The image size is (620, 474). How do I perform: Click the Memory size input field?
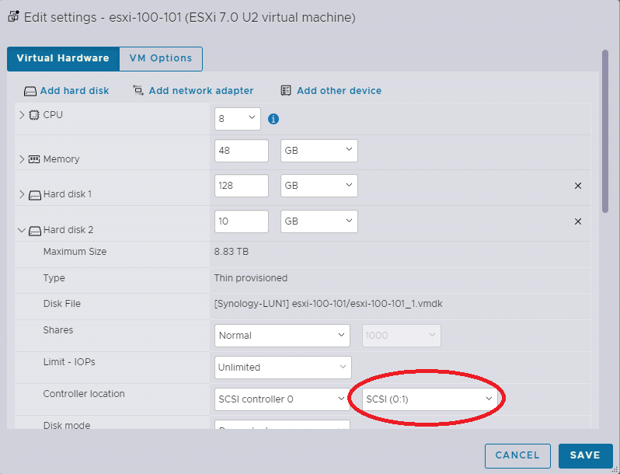[241, 151]
